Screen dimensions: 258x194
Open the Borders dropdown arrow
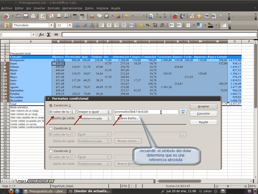(x=194, y=25)
